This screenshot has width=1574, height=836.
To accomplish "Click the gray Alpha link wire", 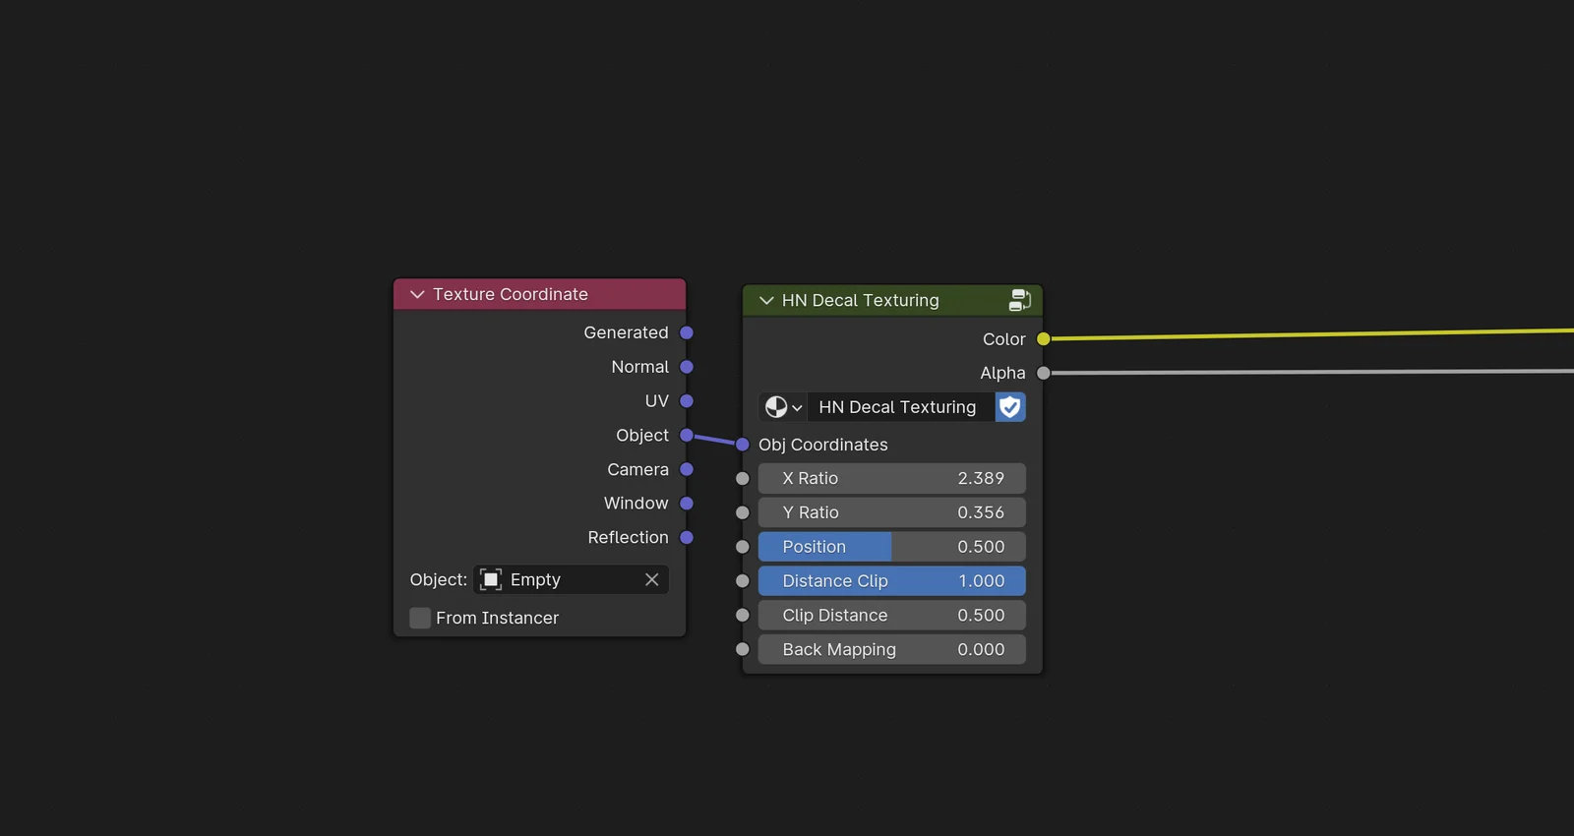I will coord(1312,372).
